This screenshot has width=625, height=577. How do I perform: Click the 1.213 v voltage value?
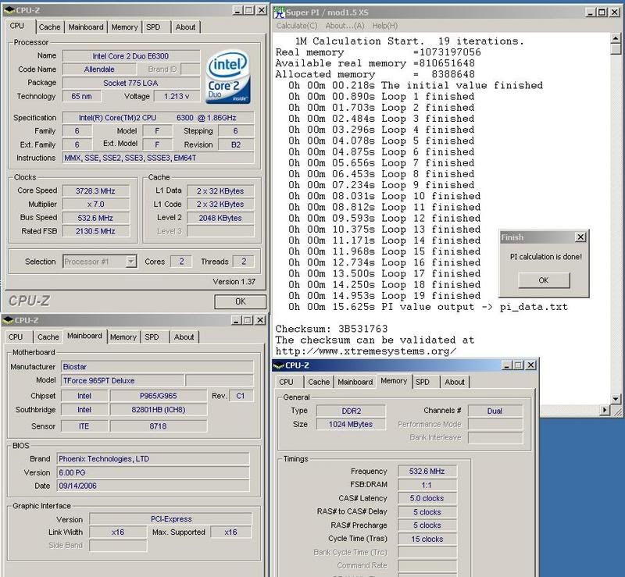click(177, 97)
